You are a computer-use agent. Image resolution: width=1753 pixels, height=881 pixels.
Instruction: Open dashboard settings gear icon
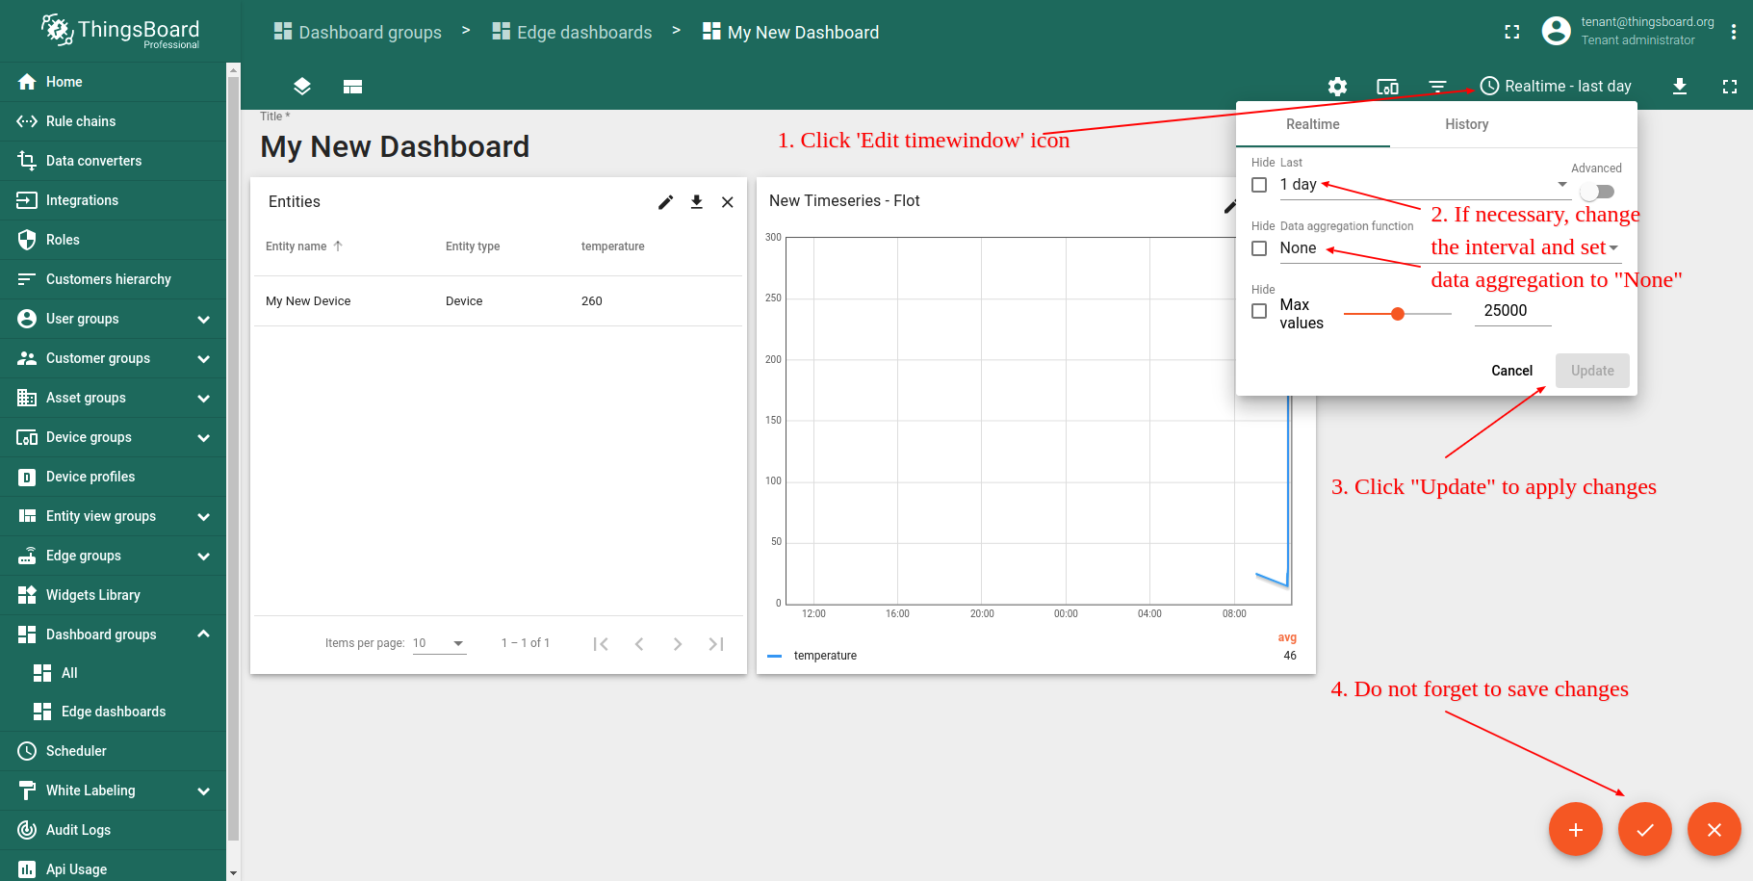[1337, 87]
